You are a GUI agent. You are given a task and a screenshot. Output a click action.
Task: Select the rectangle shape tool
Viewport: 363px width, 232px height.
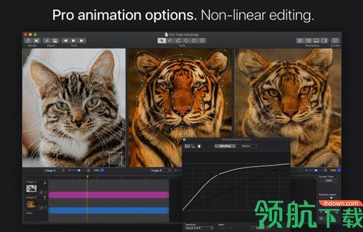click(194, 40)
